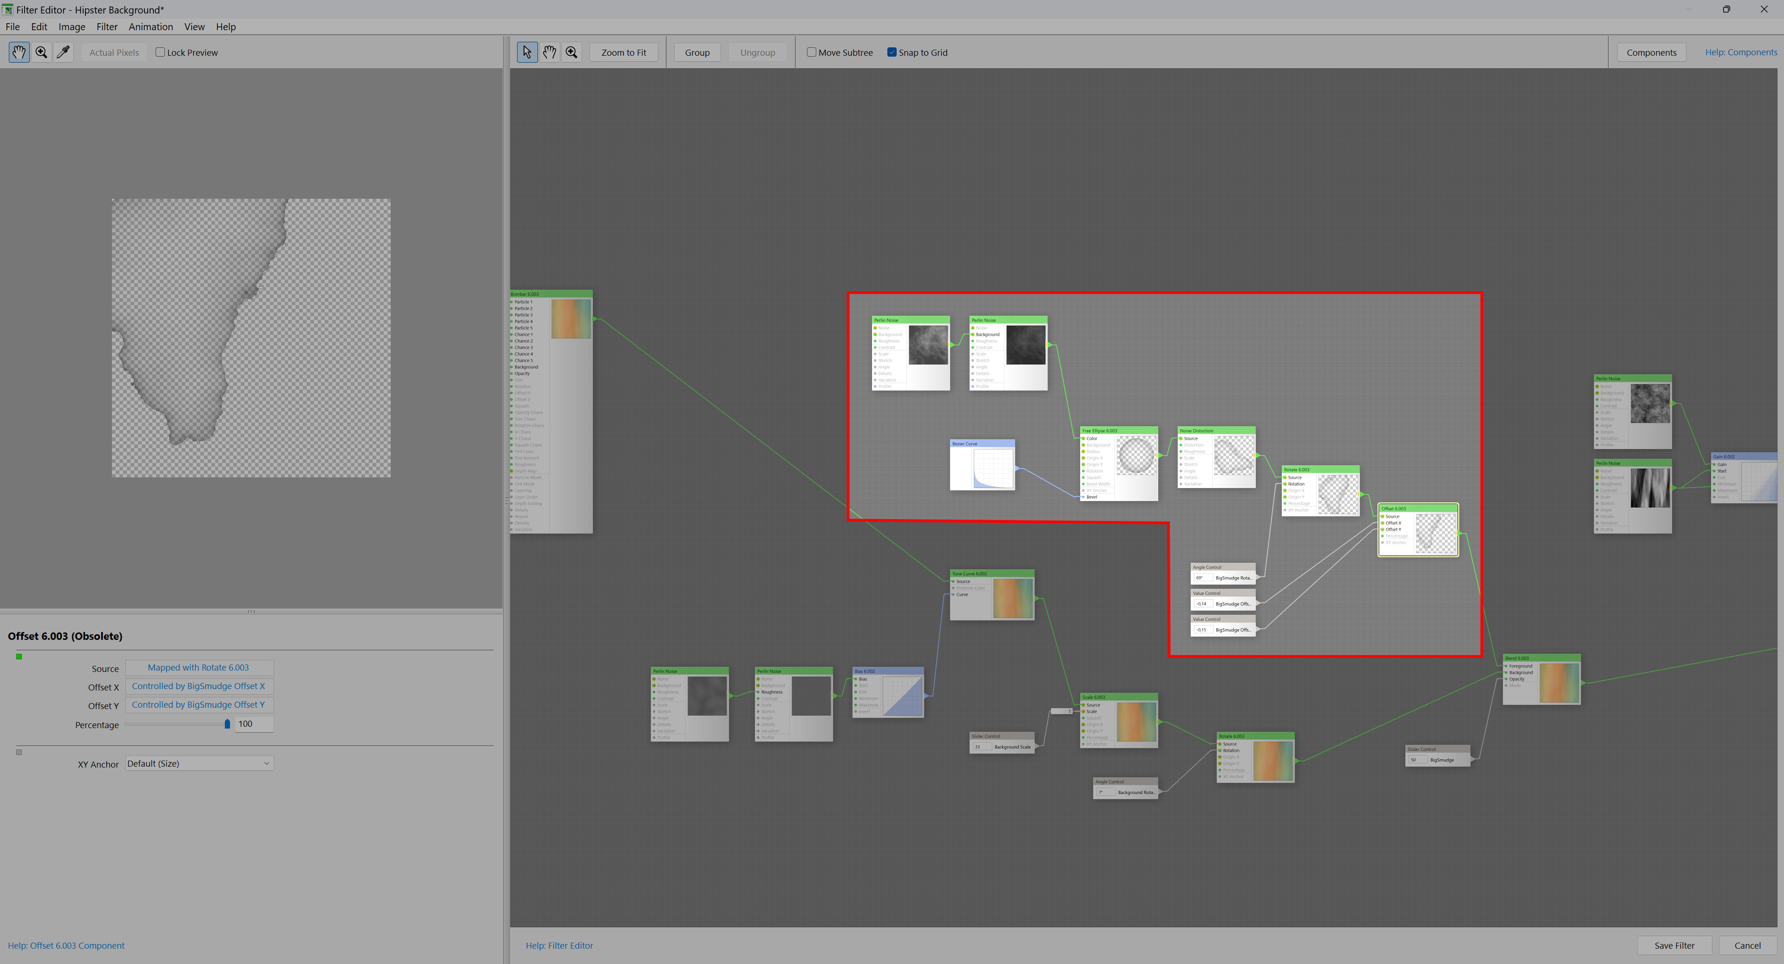The image size is (1784, 964).
Task: Check the Move Subtree option
Action: tap(811, 52)
